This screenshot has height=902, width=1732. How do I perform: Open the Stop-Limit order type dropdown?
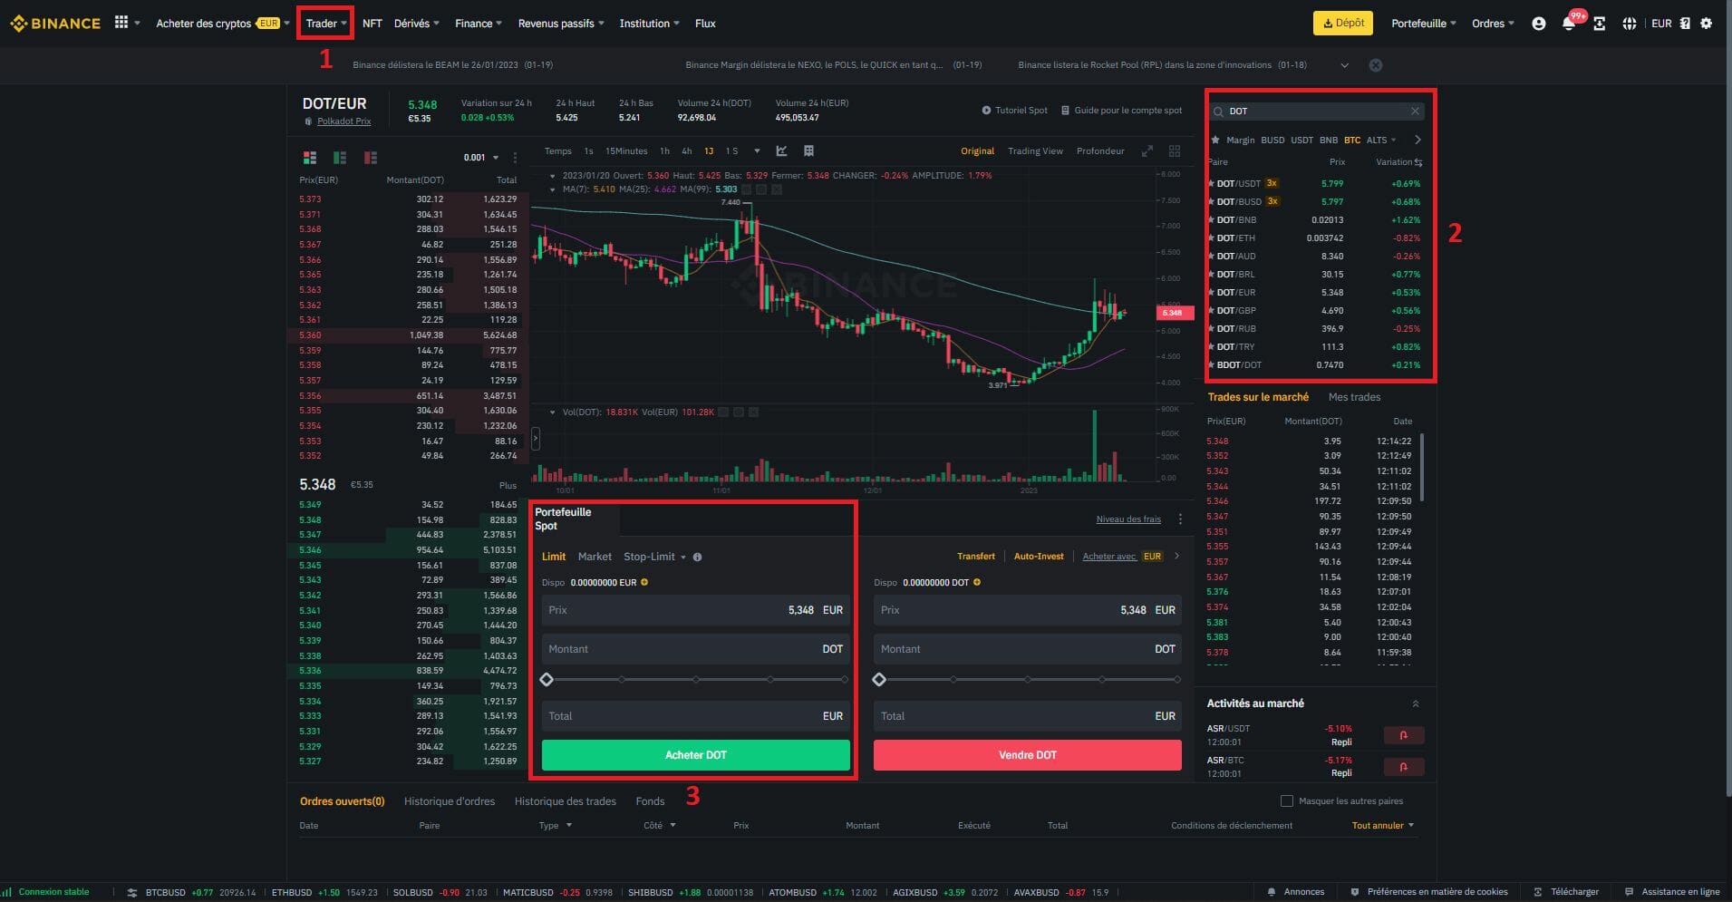point(654,557)
